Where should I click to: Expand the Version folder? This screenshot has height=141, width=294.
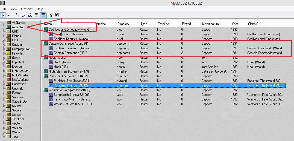3,128
